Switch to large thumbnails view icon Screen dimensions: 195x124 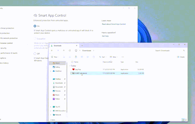pyautogui.click(x=186, y=120)
